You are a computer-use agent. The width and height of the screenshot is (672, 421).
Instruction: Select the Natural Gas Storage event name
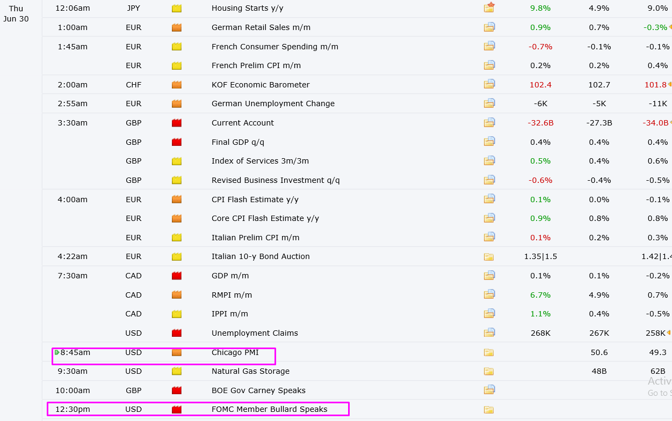(250, 371)
